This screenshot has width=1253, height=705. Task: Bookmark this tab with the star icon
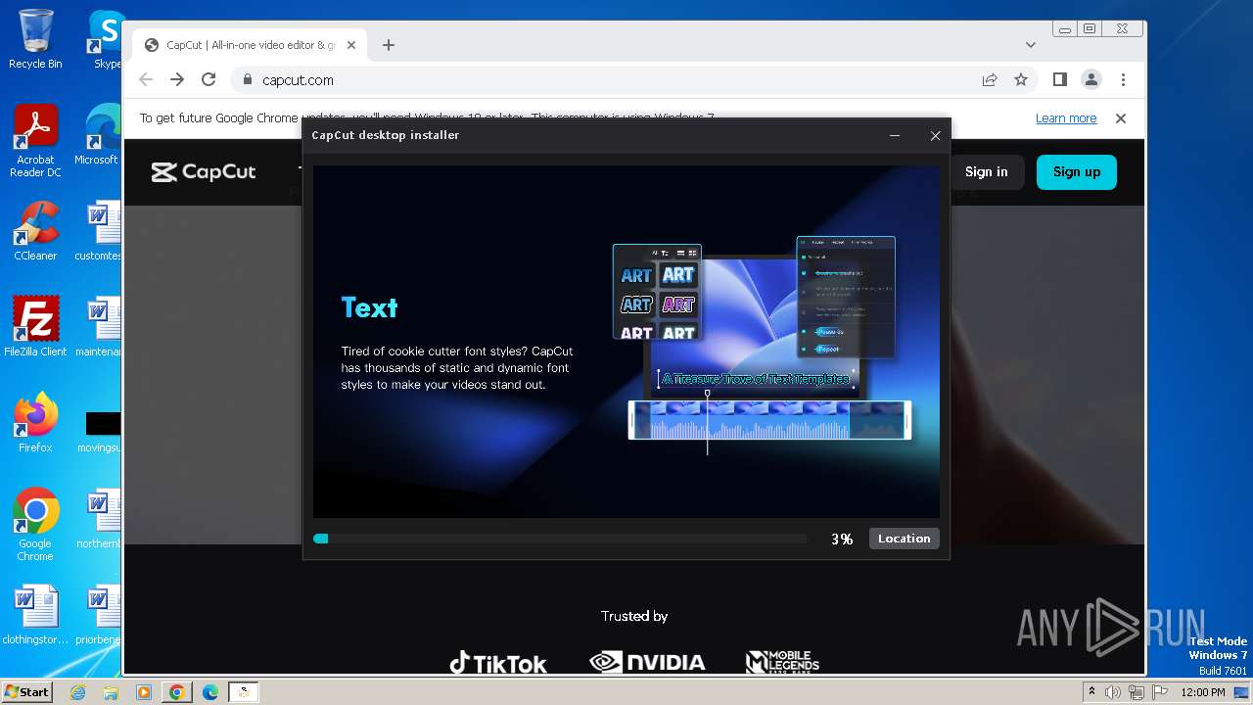(1021, 80)
